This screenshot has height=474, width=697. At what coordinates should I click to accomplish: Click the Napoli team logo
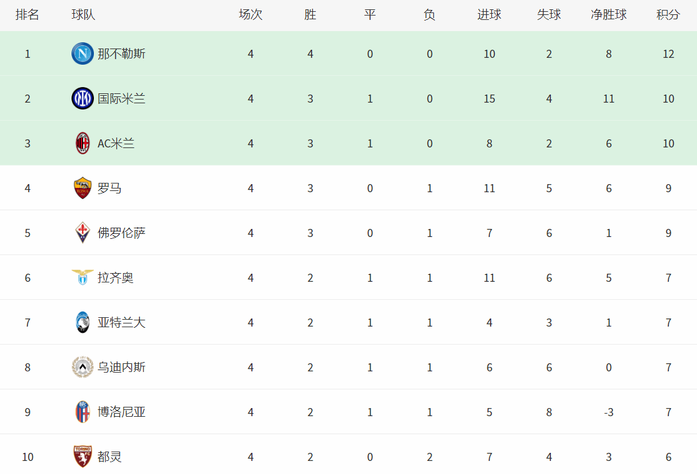(83, 53)
